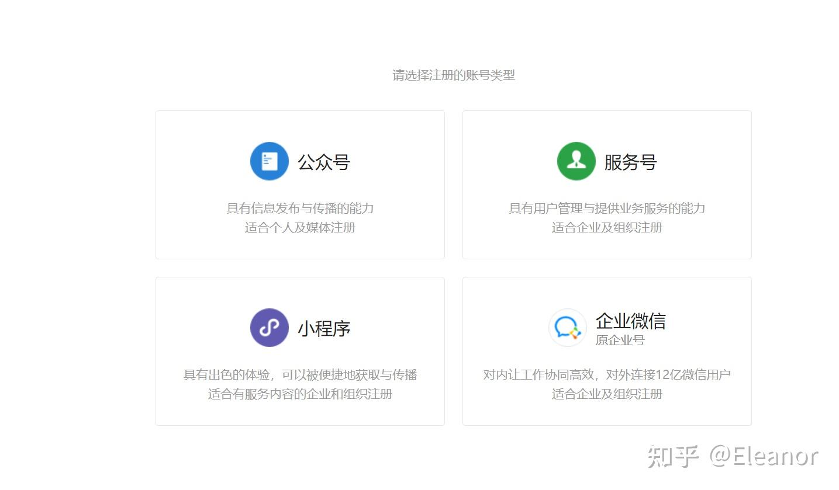Click 适合企业及组织注册 in the 服务号 card
Viewport: 839px width, 490px height.
(607, 228)
